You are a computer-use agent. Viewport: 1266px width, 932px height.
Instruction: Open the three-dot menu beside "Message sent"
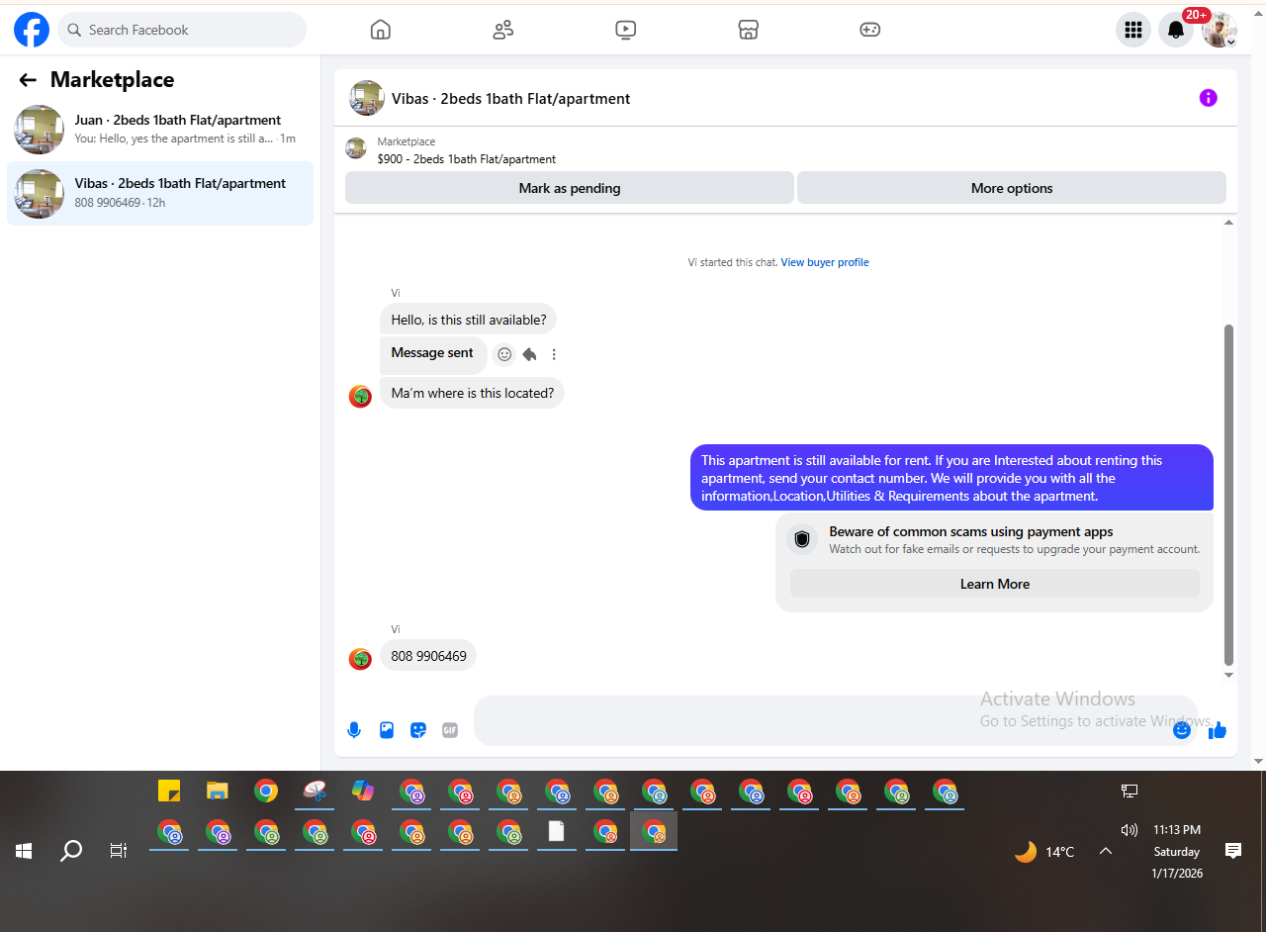pos(554,354)
